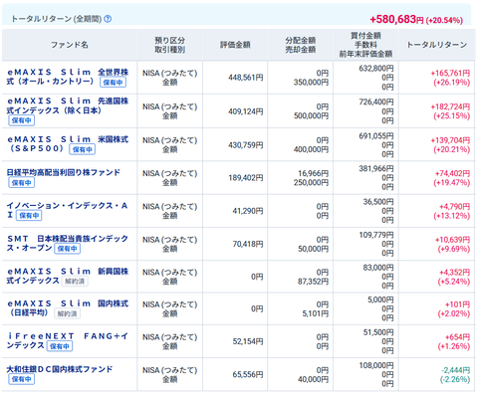The image size is (478, 396).
Task: Open 大和住銀DC国内株式ファンド link
Action: click(x=60, y=369)
